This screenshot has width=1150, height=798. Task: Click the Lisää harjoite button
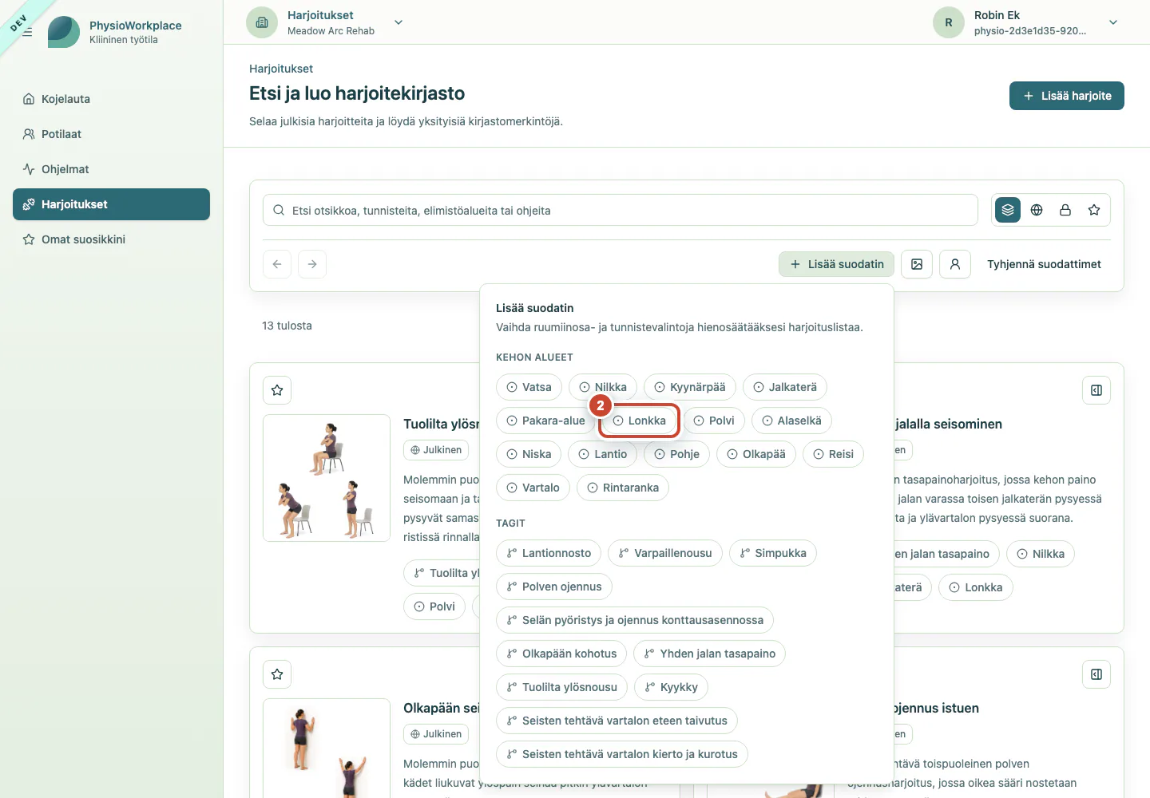[x=1067, y=96]
